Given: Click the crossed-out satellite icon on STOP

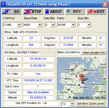Looking at the screenshot, I should tap(28, 11).
